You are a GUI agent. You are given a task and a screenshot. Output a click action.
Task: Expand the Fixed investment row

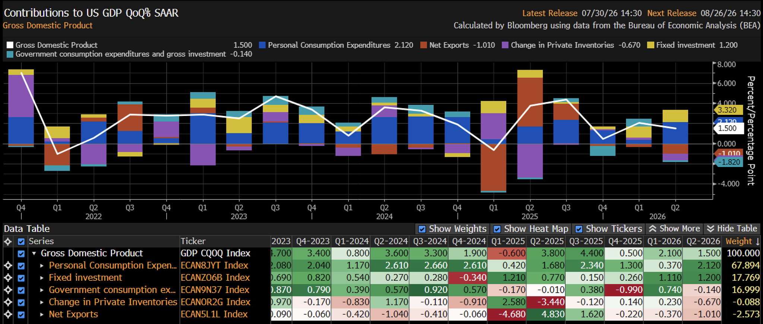[x=42, y=278]
